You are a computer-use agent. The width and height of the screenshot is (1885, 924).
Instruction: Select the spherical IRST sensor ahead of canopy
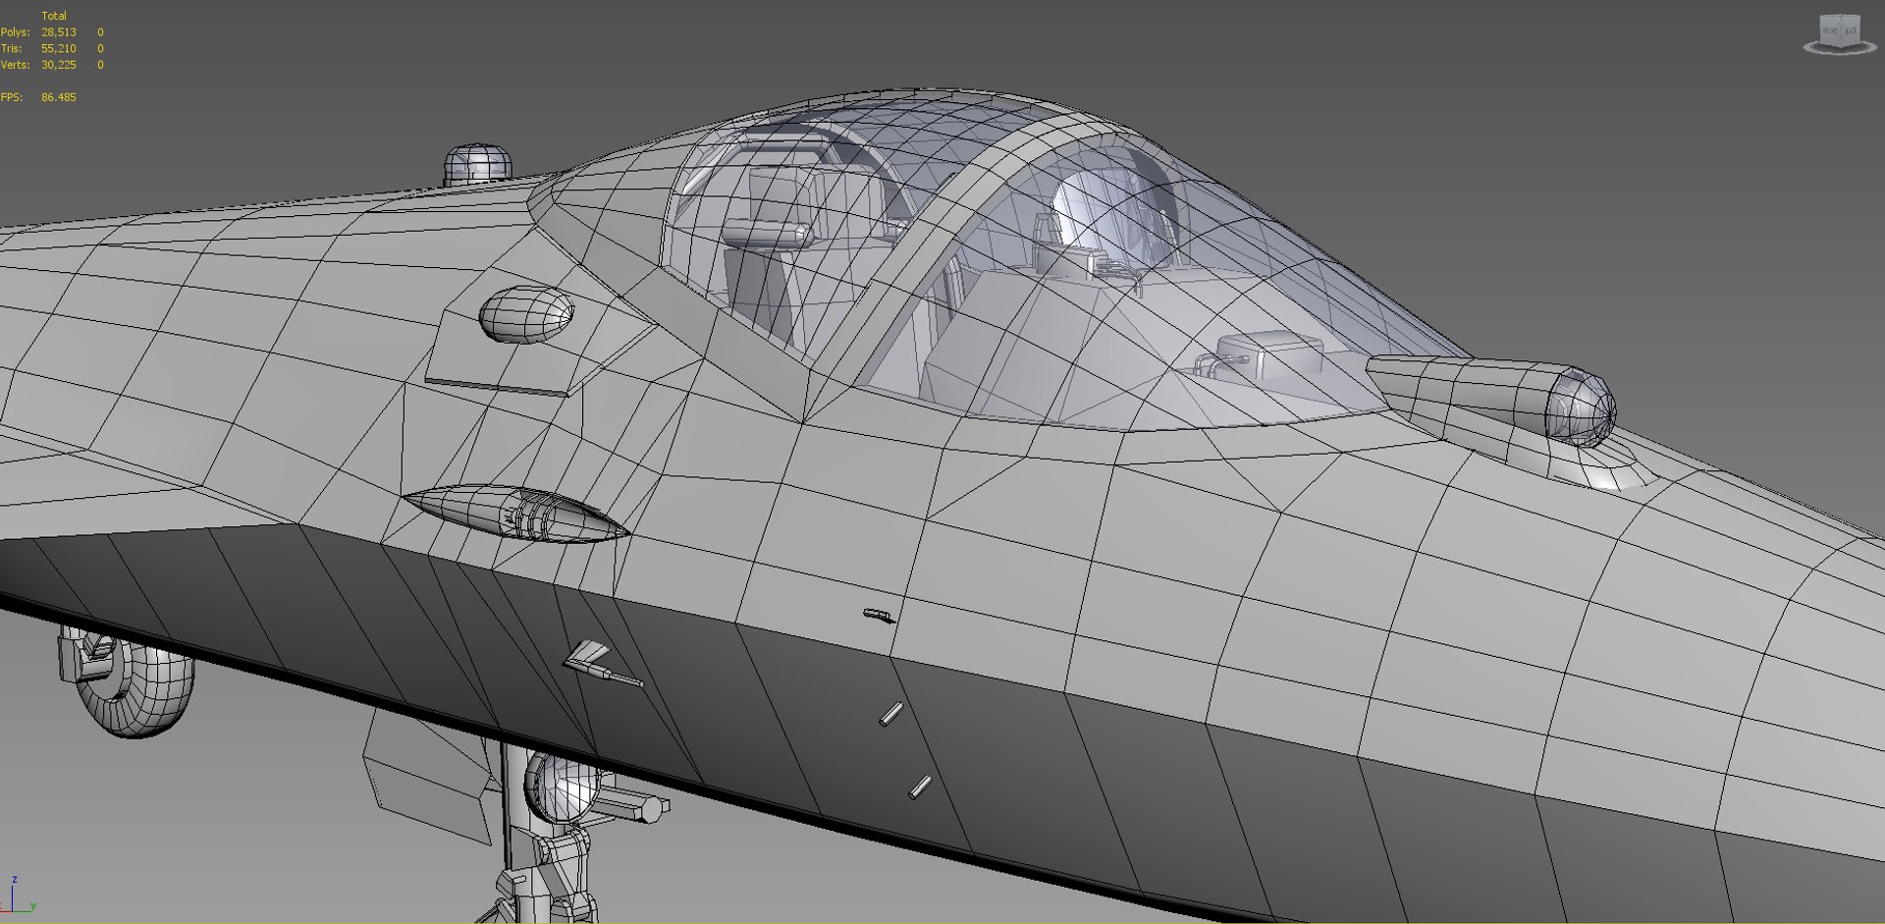coord(1580,408)
